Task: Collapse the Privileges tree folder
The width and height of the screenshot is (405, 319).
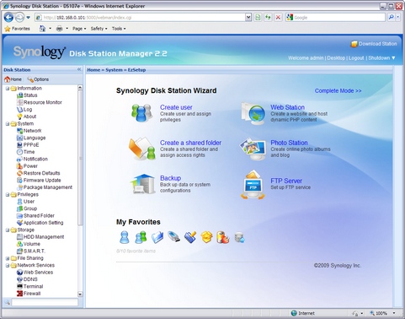Action: (x=8, y=195)
